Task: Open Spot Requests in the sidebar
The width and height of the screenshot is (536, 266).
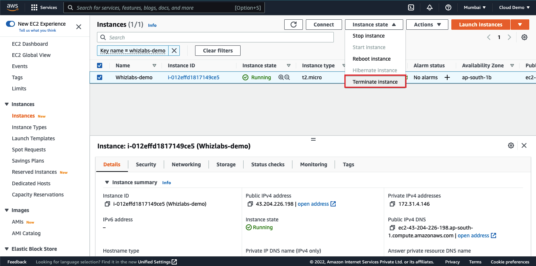Action: coord(29,150)
